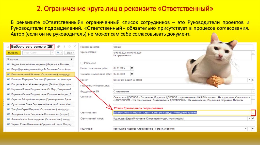Image resolution: width=260 pixels, height=145 pixels.
Task: Select employee Велютич Алексей Юрьевич in the list
Action: coord(40,75)
